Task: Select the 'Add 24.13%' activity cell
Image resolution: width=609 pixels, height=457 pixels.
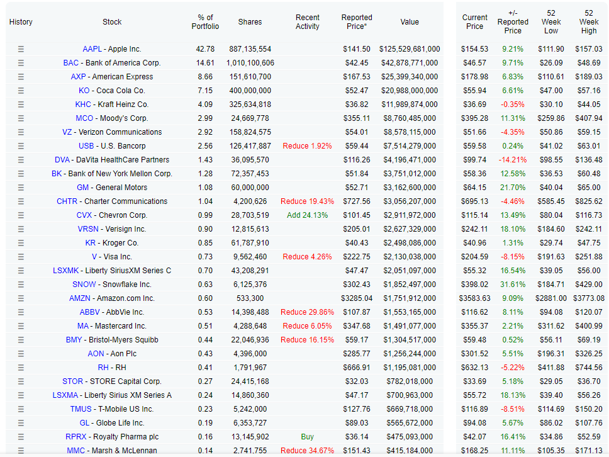Action: [307, 215]
